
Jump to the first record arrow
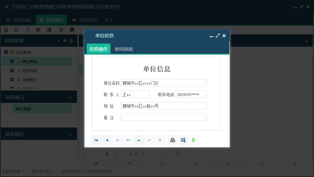tap(96, 140)
